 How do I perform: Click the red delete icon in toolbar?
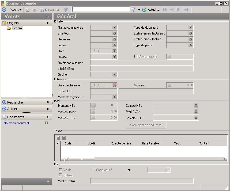(x=35, y=10)
